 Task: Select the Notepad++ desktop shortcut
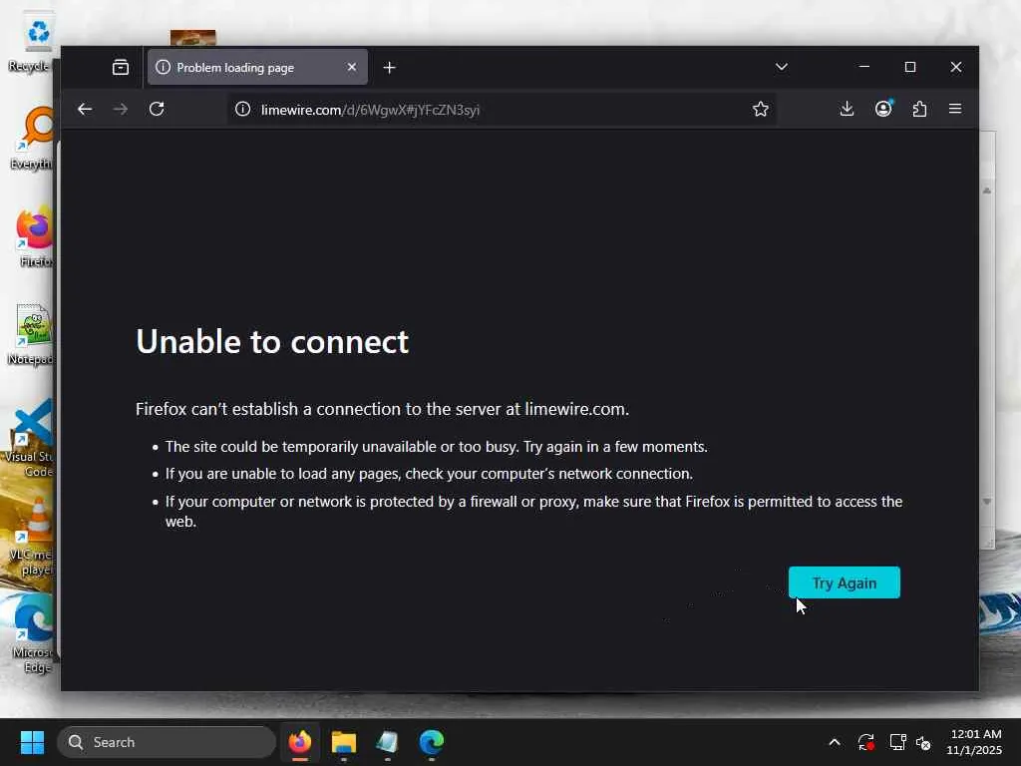pos(33,334)
